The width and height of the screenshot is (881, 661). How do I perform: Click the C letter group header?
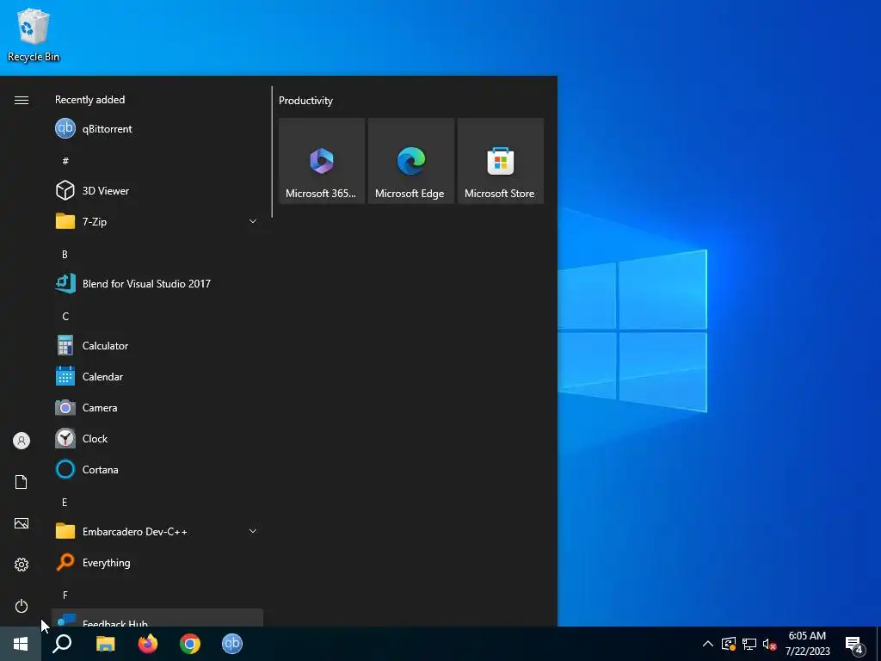click(x=65, y=316)
